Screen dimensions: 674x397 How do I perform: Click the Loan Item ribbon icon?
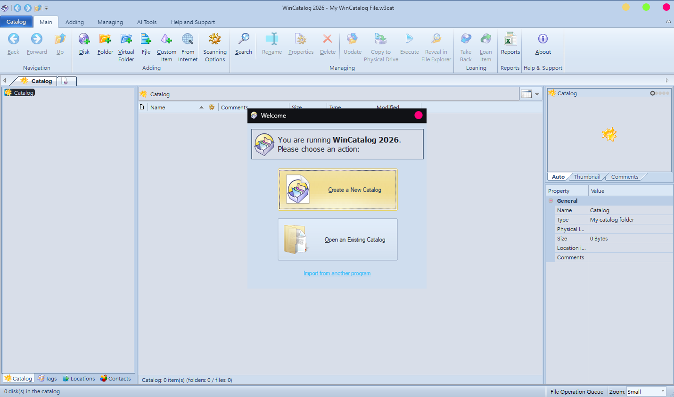click(x=485, y=47)
